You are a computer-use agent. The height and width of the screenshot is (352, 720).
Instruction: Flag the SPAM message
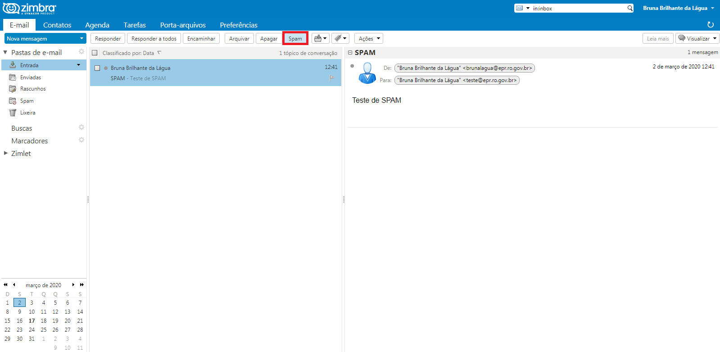click(332, 78)
